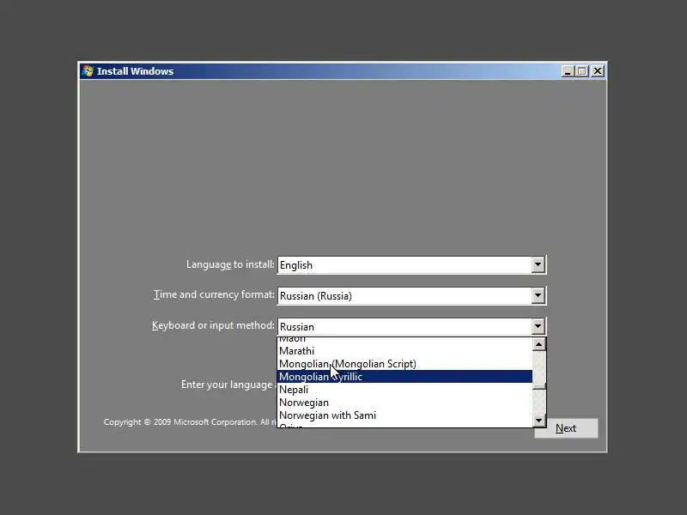Click the list scrollbar down arrow

point(539,421)
